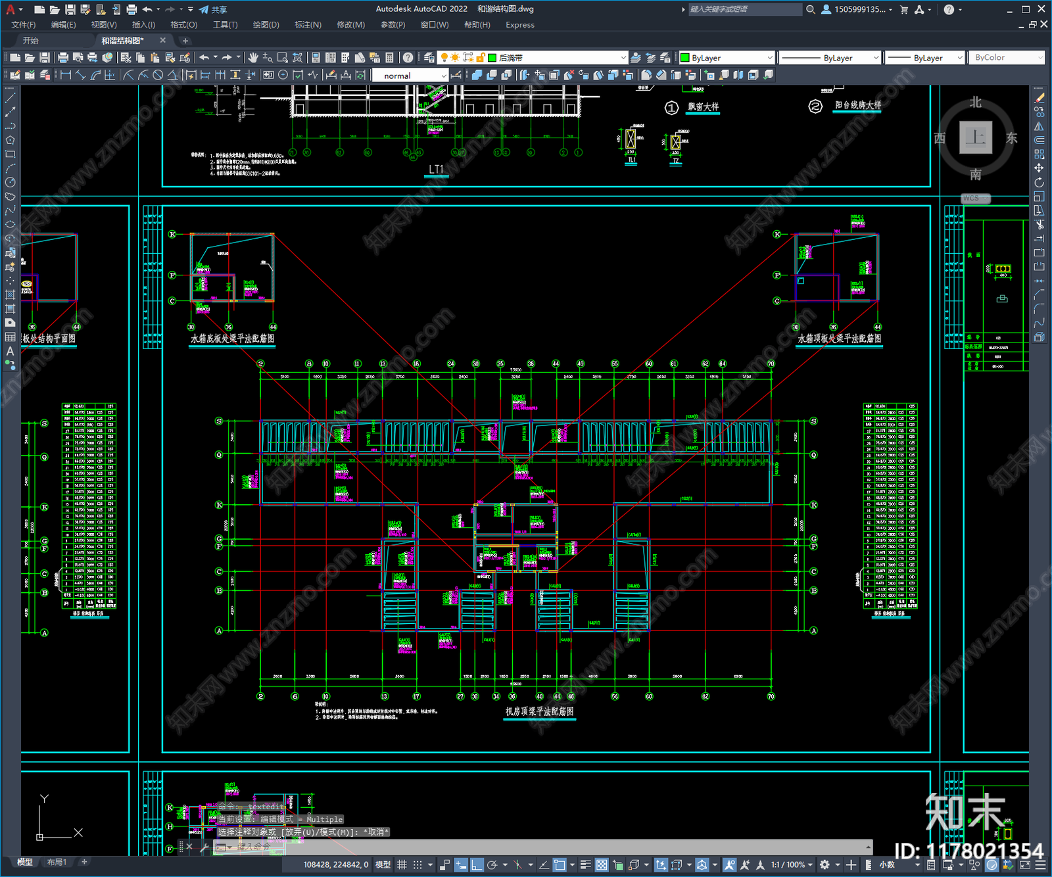
Task: Open the annotation scale 1:1/100% dropdown
Action: 792,865
